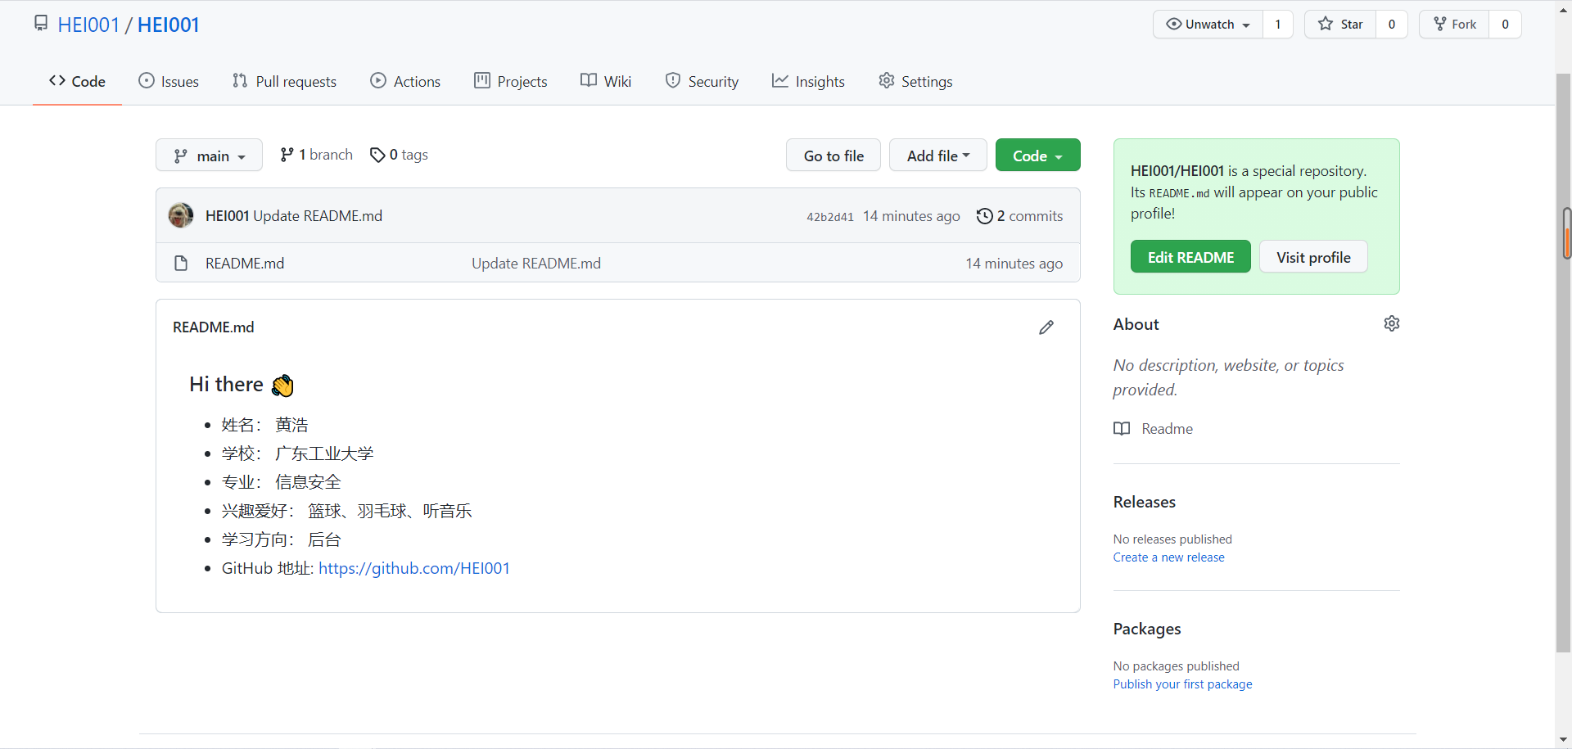
Task: Click the 'Hi there' heading text
Action: [227, 384]
